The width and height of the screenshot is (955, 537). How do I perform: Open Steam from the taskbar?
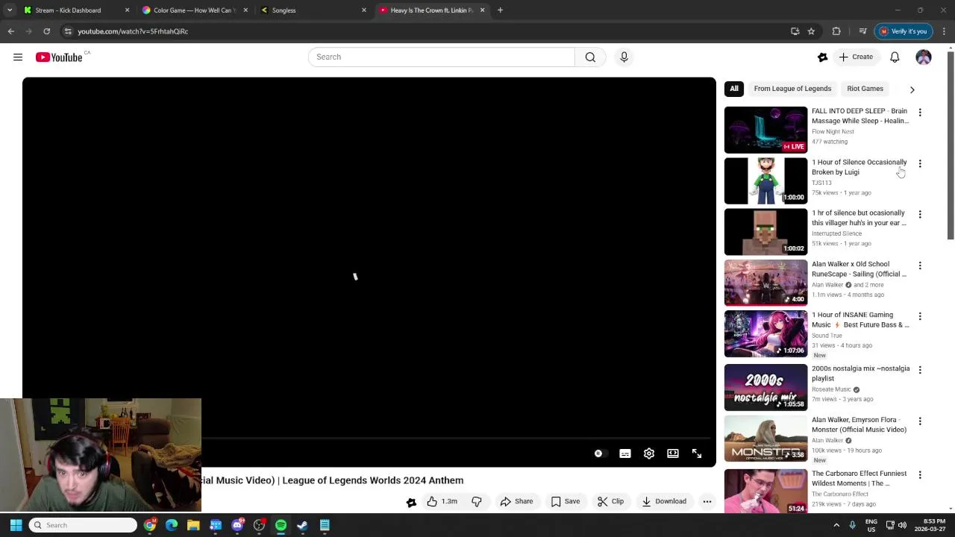302,525
